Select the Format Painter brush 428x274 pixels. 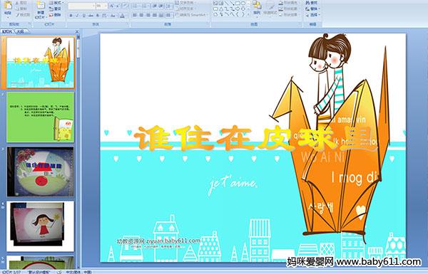coord(17,15)
